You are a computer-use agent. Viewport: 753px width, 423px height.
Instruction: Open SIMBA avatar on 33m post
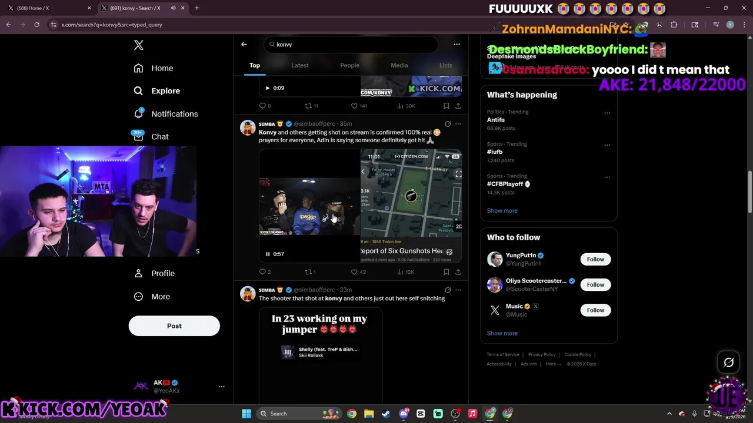248,293
